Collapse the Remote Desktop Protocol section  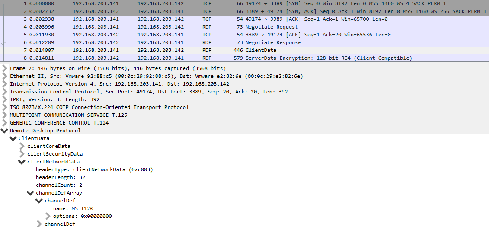click(4, 131)
